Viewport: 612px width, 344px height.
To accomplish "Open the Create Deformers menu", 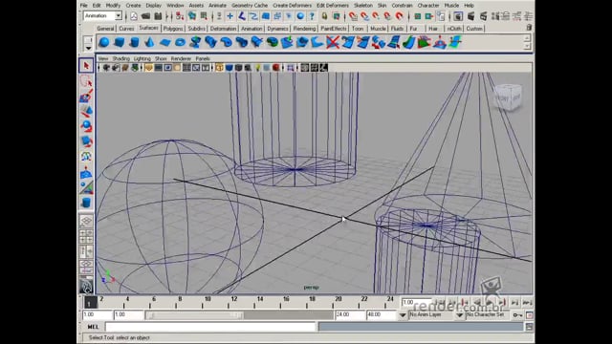I will 292,6.
